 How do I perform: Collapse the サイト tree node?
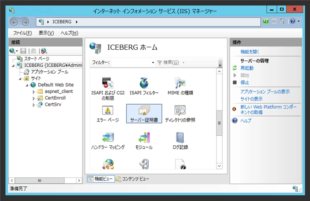click(x=20, y=79)
